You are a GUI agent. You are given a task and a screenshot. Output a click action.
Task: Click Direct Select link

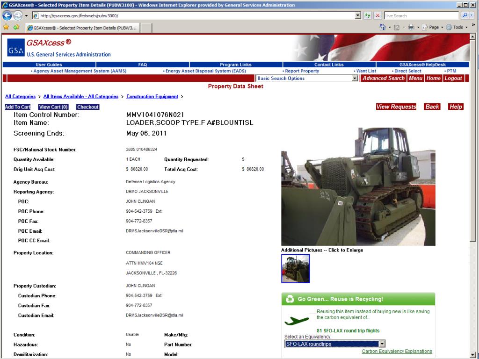tap(407, 71)
